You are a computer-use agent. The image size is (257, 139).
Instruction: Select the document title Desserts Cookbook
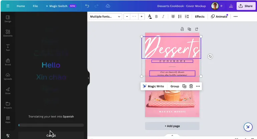tap(182, 6)
